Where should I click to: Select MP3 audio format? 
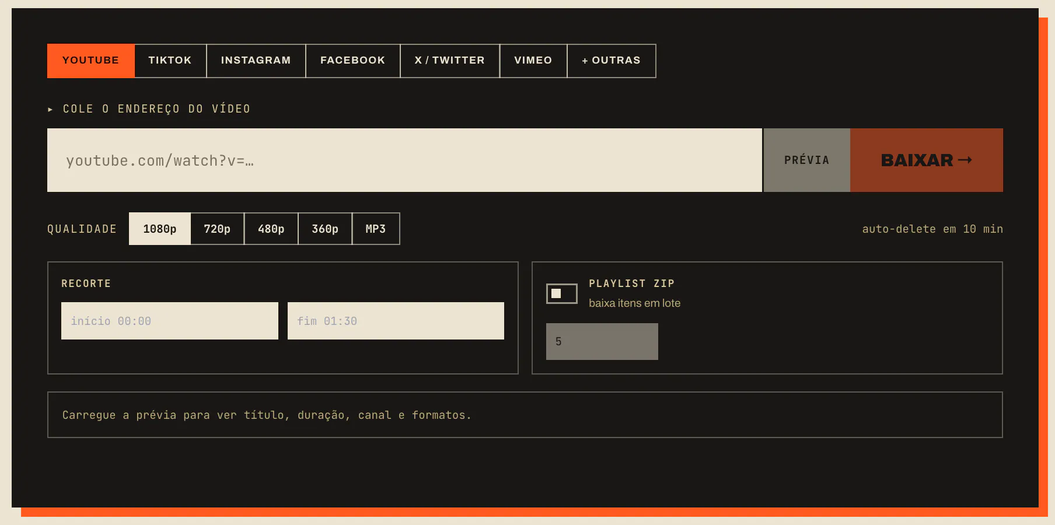coord(376,229)
